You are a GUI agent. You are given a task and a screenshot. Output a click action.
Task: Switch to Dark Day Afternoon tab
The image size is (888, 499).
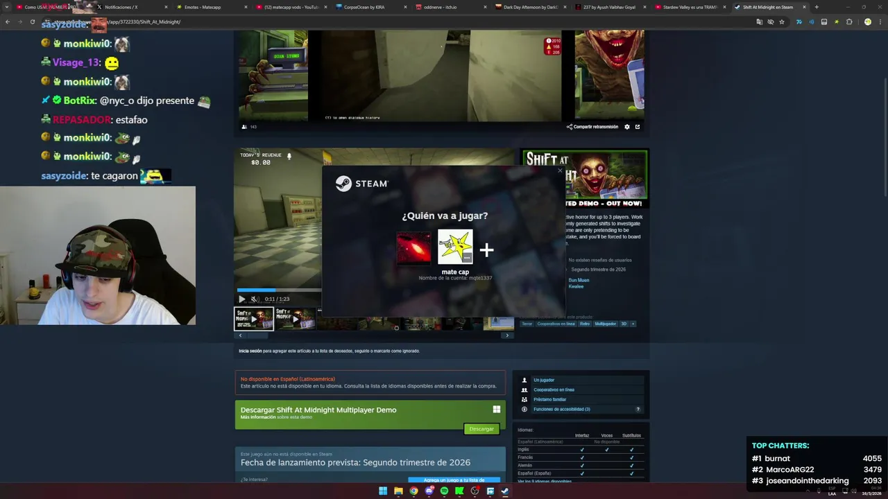(530, 7)
